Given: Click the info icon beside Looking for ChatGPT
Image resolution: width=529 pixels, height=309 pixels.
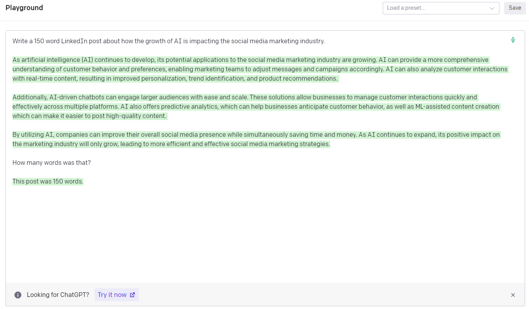Looking at the screenshot, I should [18, 295].
